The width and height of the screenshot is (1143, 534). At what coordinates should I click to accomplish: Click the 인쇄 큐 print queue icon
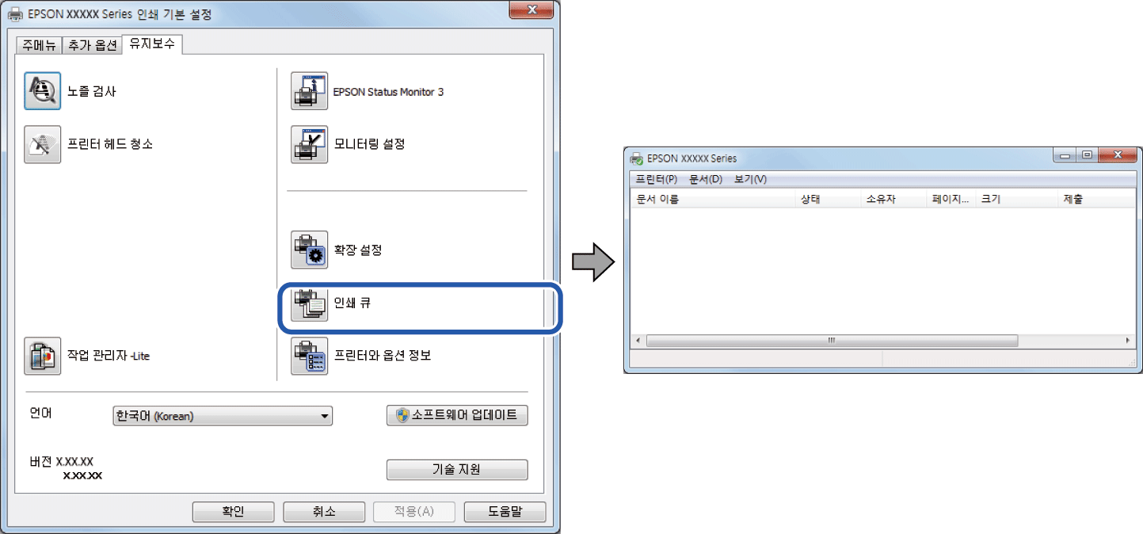pos(309,304)
